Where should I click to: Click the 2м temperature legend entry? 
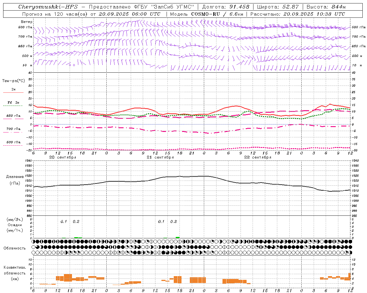(13, 90)
